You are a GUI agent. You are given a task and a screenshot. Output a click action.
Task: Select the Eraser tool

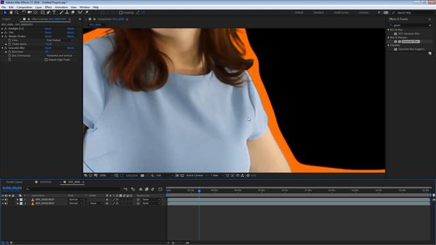(73, 12)
